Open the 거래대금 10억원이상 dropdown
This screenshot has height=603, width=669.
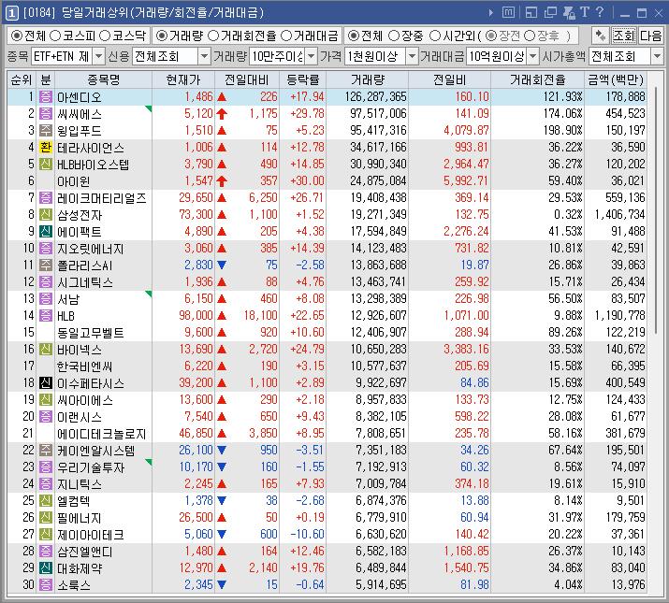[x=533, y=56]
